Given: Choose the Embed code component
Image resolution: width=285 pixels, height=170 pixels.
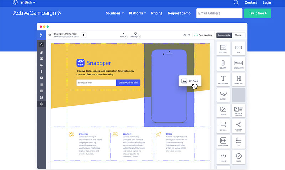Looking at the screenshot, I should [x=223, y=157].
